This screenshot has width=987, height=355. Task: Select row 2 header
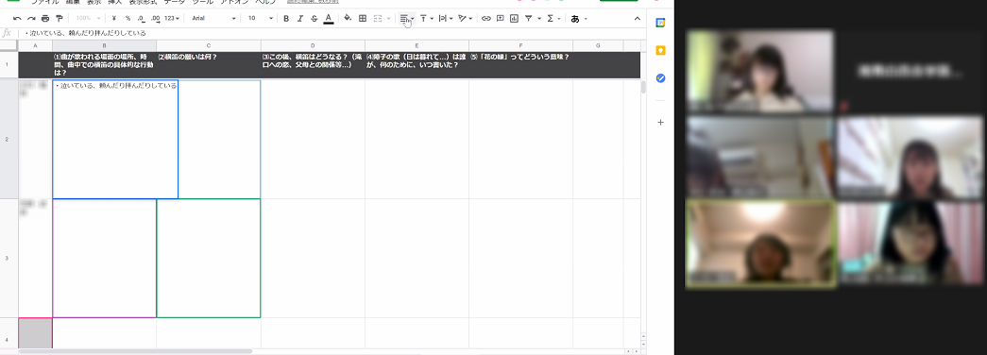pyautogui.click(x=9, y=139)
